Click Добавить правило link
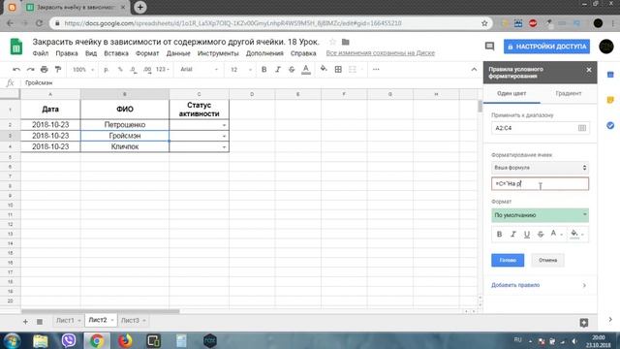The image size is (620, 349). click(515, 285)
